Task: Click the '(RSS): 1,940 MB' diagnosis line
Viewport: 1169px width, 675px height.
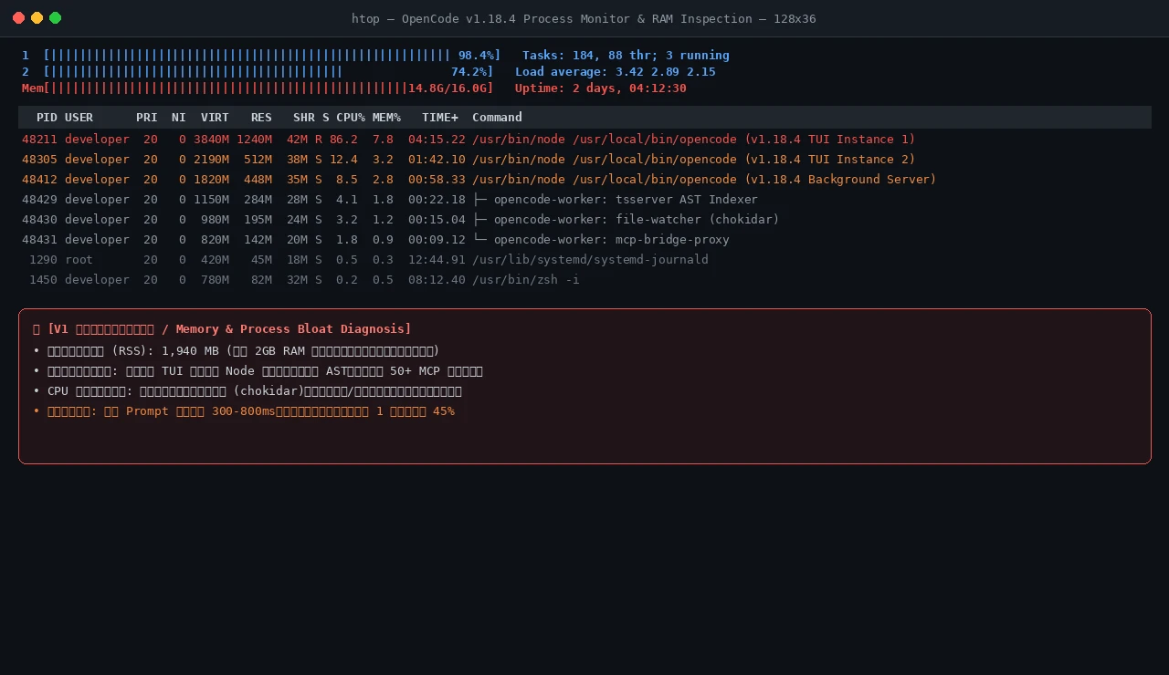Action: coord(237,350)
